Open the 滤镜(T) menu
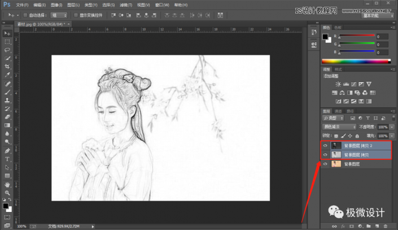 click(x=125, y=5)
